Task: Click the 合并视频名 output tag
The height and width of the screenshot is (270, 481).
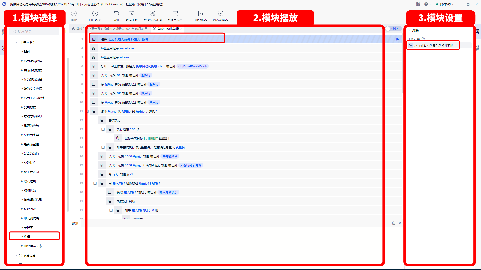Action: 170,156
